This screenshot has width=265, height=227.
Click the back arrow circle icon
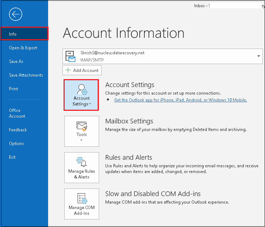[15, 14]
